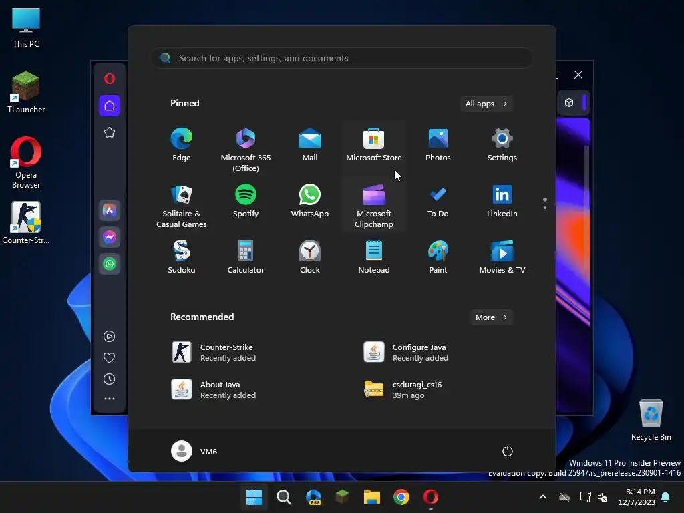684x513 pixels.
Task: Open the To Do app
Action: click(x=438, y=202)
